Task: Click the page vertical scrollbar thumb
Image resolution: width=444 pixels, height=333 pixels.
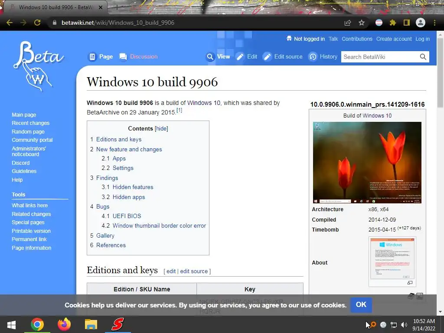Action: coord(441,72)
